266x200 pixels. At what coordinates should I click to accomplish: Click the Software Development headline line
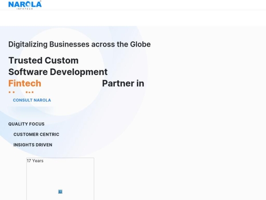[58, 72]
